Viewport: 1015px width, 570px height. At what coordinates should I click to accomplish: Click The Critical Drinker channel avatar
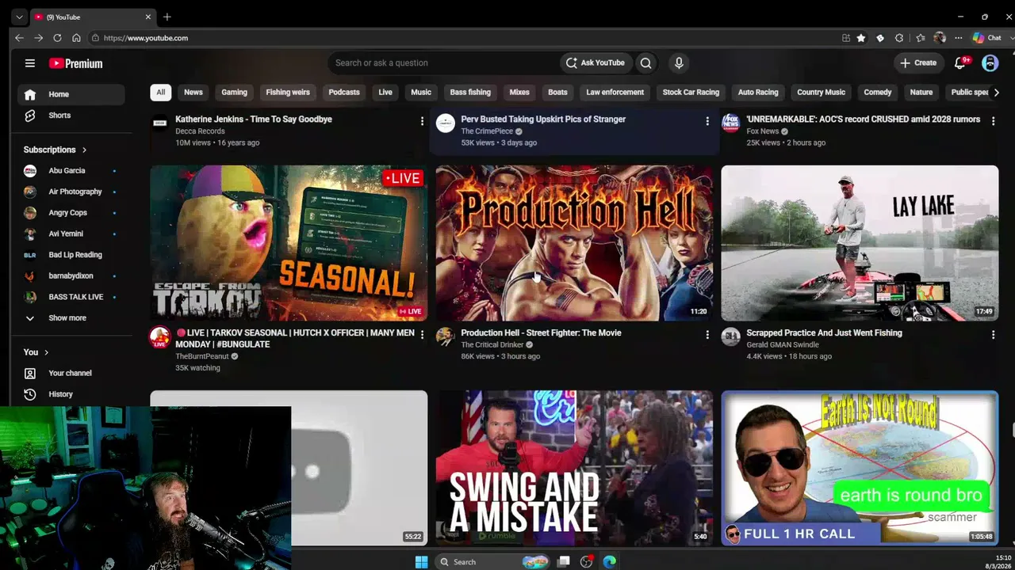(x=446, y=337)
